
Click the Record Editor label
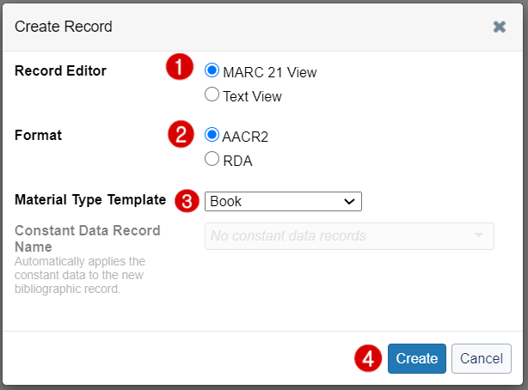click(60, 70)
